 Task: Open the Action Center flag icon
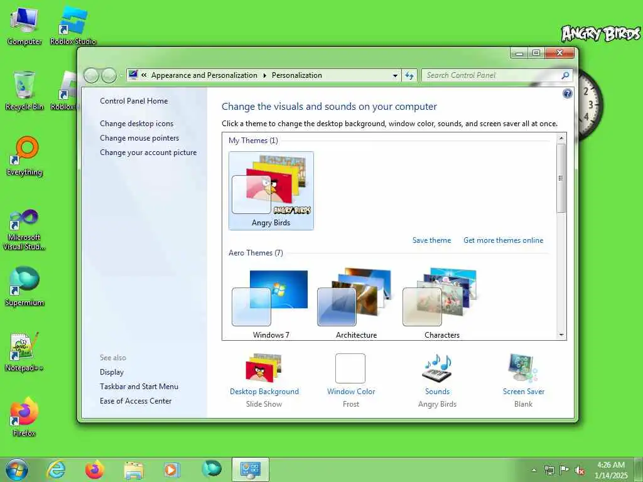(x=565, y=470)
